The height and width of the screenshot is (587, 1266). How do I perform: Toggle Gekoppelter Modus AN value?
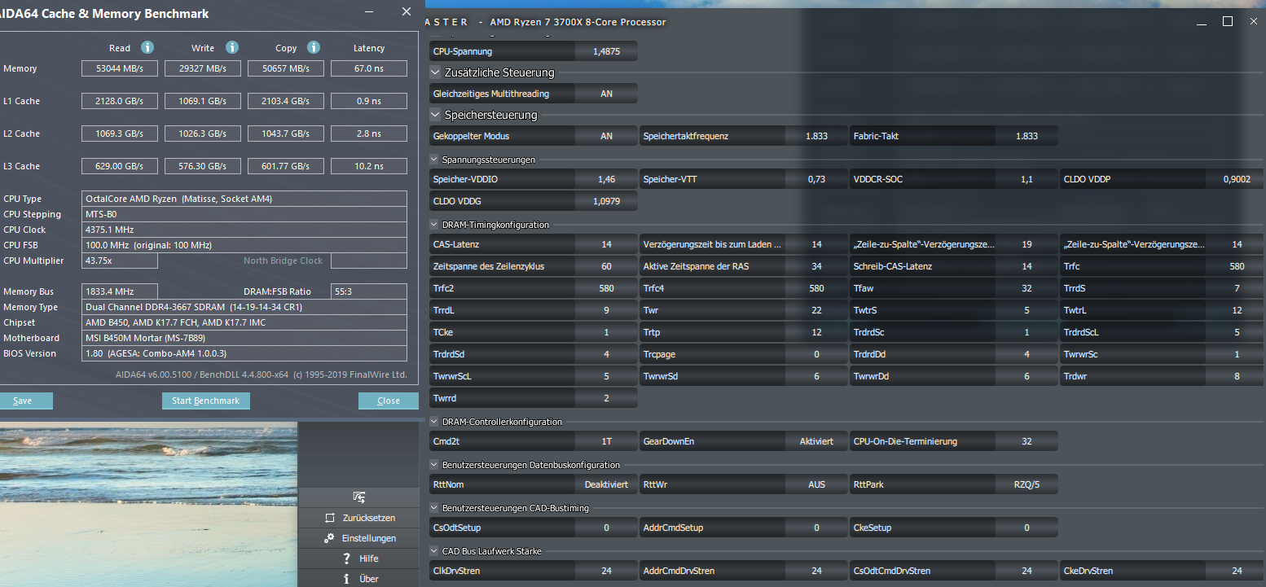606,136
